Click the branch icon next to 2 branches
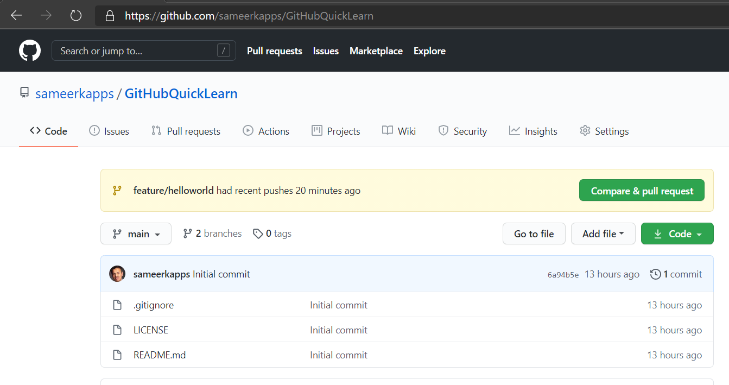729x385 pixels. (x=188, y=233)
